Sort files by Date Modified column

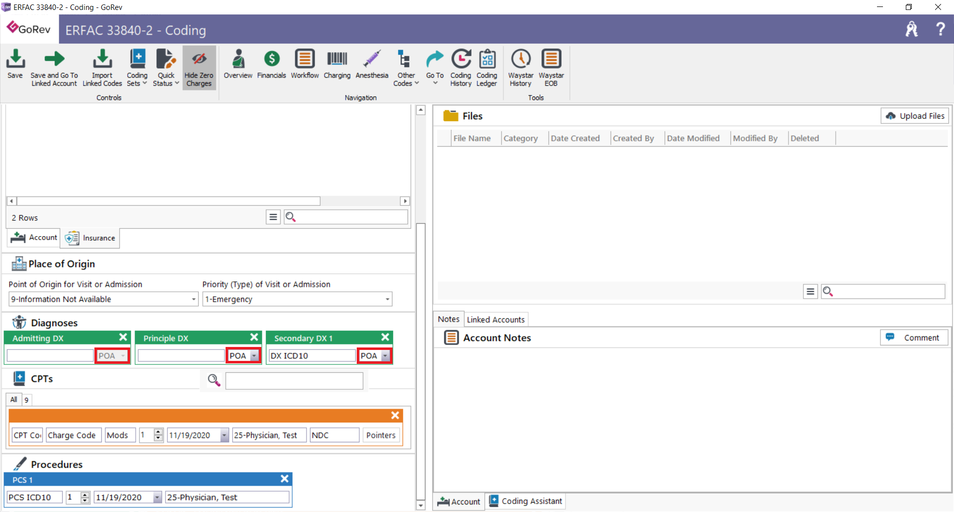693,138
